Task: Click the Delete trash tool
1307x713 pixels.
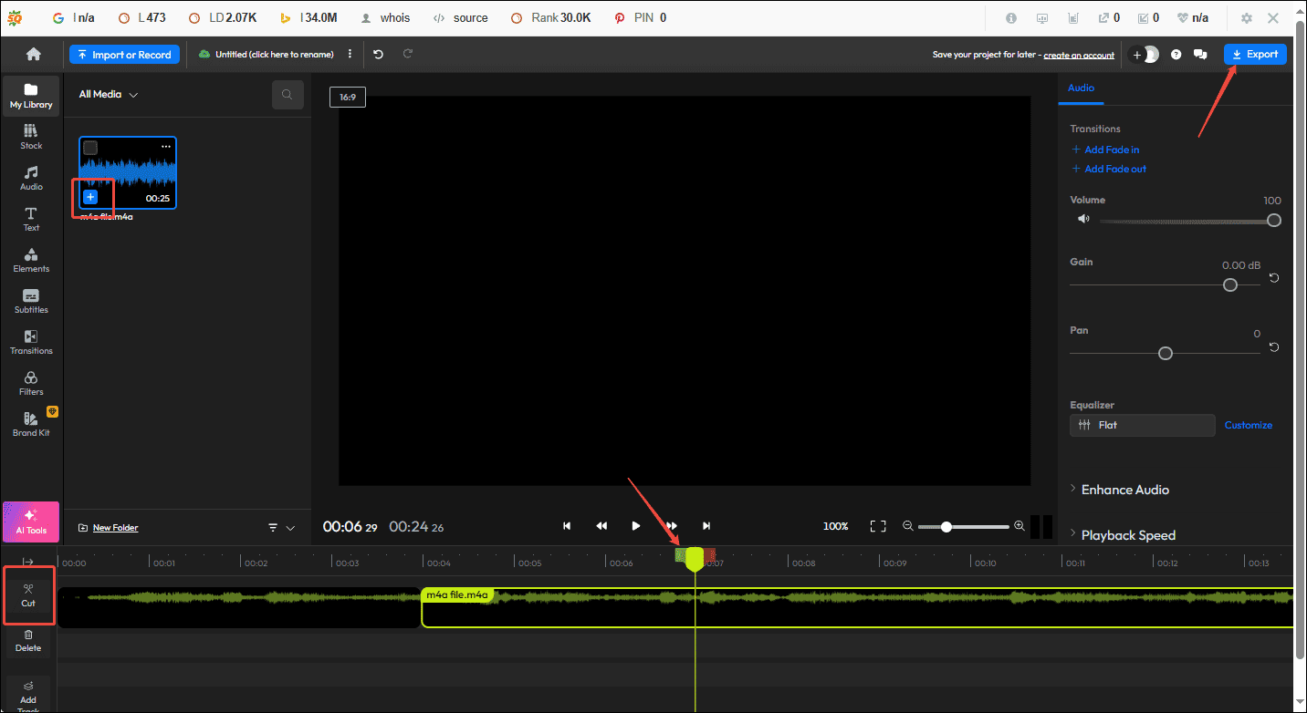Action: [x=28, y=640]
